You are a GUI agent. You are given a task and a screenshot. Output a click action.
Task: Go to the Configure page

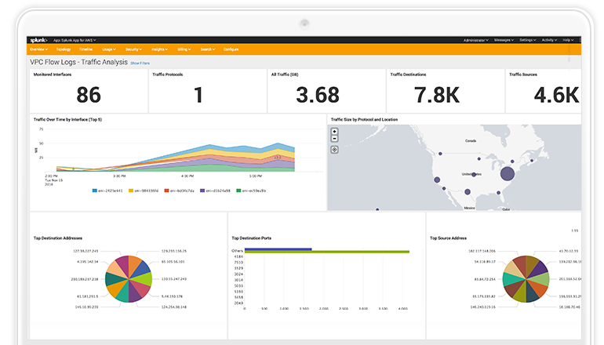[x=231, y=49]
